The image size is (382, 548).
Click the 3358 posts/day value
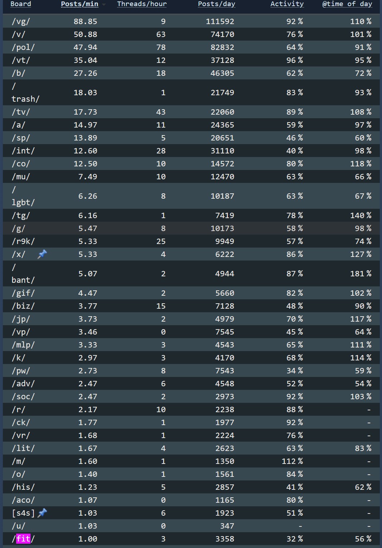point(225,539)
